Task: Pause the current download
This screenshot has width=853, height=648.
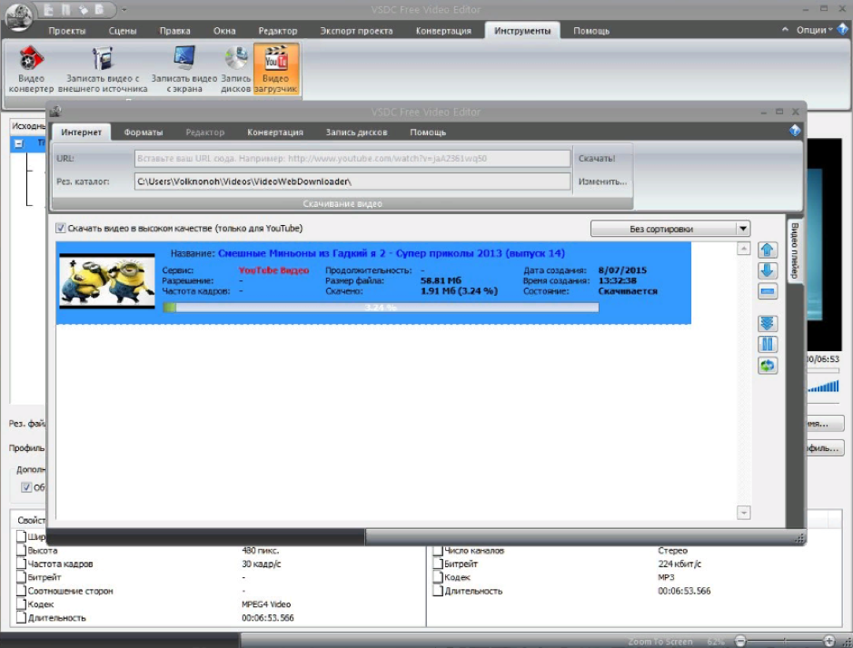Action: click(x=767, y=344)
